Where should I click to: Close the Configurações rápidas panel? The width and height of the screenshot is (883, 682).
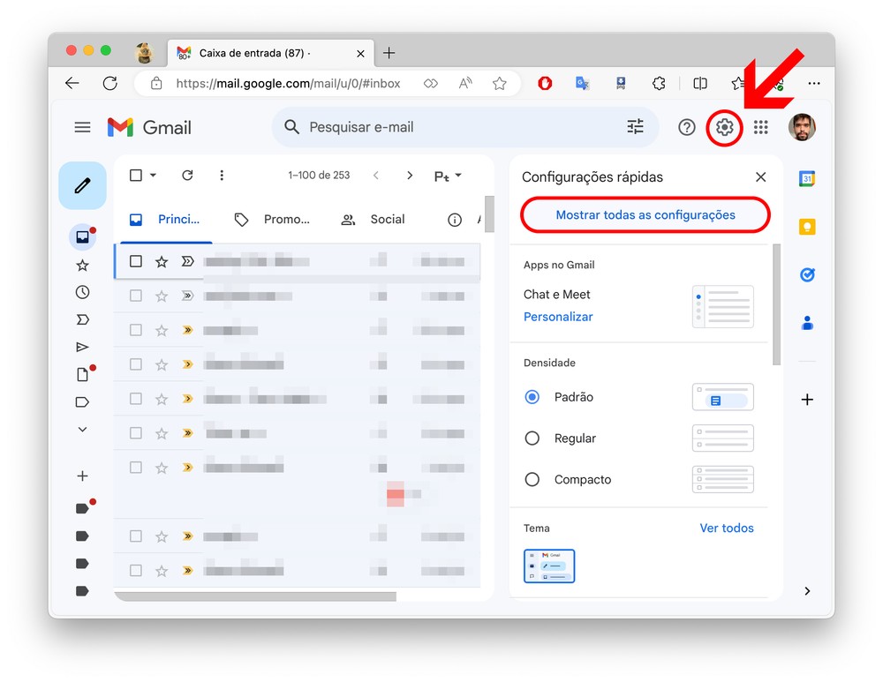[761, 177]
